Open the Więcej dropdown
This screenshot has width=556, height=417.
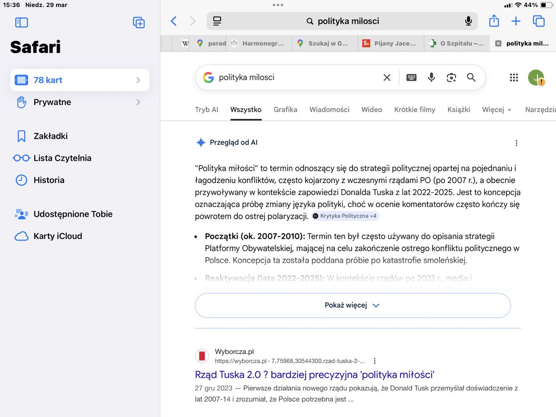pos(497,110)
